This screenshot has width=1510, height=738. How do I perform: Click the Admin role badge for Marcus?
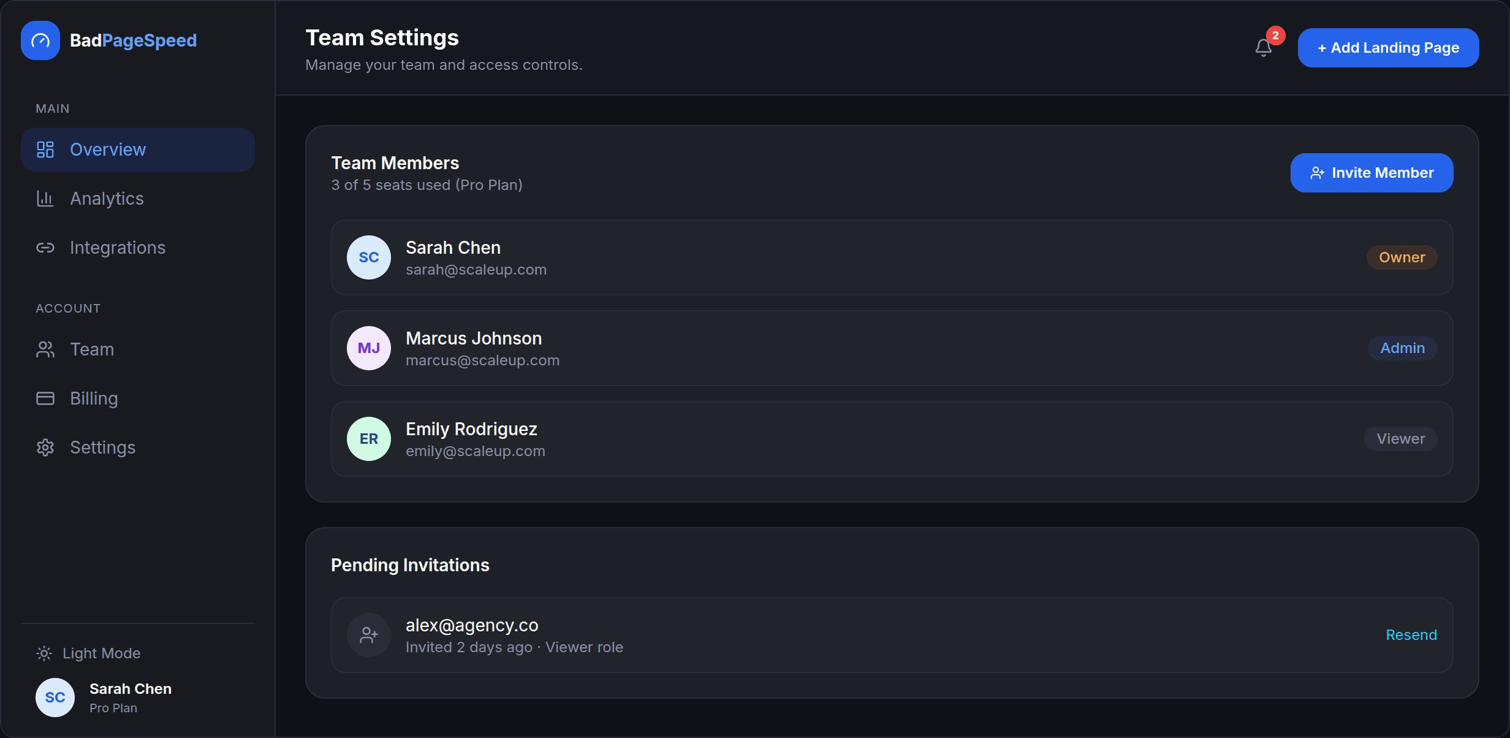pyautogui.click(x=1402, y=348)
